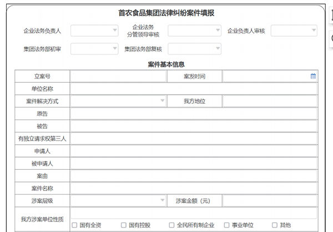Open the 集团法务部复核 dropdown
Image resolution: width=333 pixels, height=232 pixels.
pyautogui.click(x=195, y=49)
